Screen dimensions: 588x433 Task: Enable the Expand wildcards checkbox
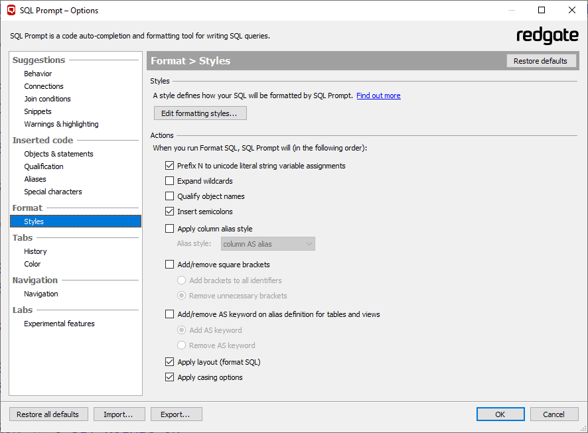[170, 181]
